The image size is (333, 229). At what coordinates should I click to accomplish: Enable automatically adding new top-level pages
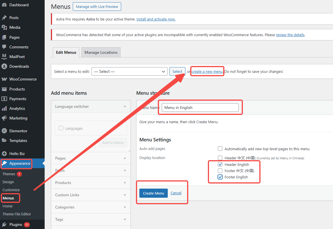tap(220, 148)
